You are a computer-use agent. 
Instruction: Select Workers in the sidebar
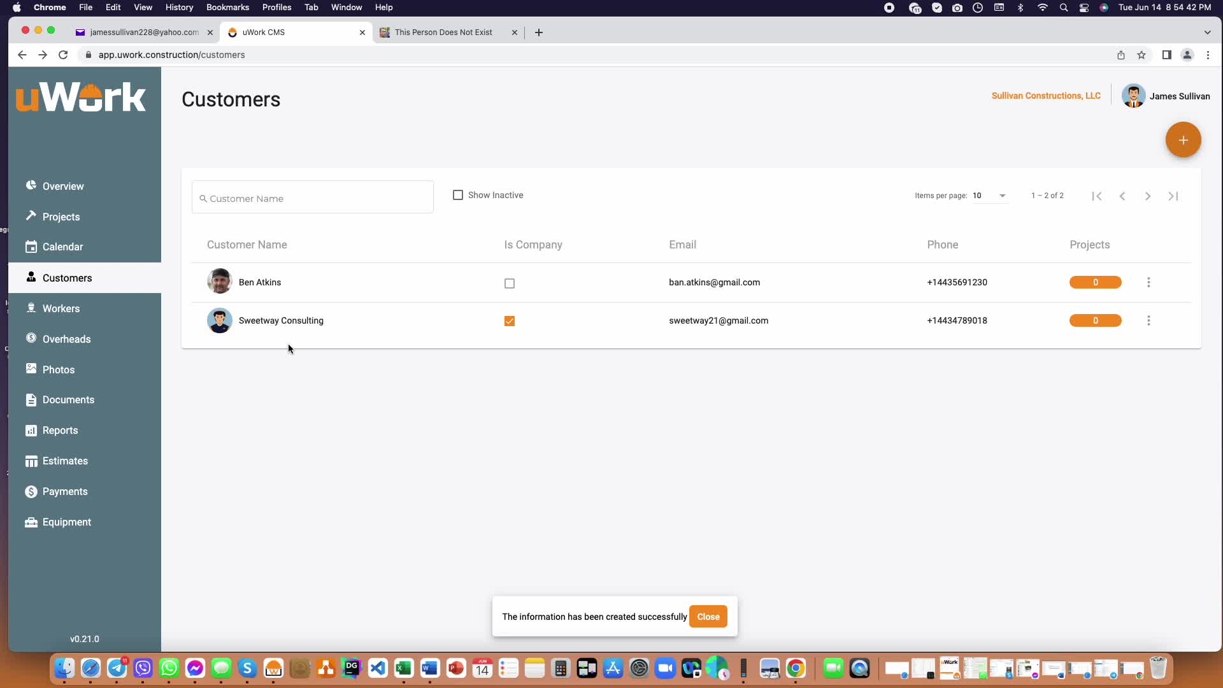[61, 308]
